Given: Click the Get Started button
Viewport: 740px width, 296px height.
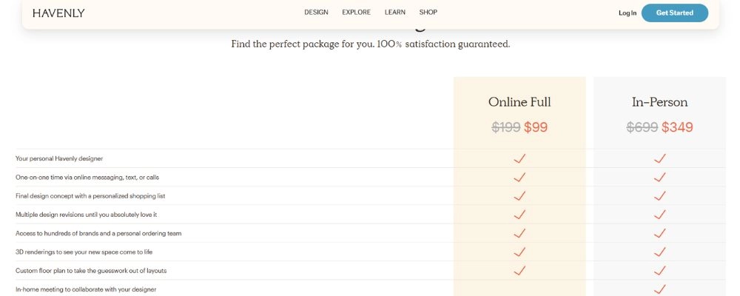Looking at the screenshot, I should (x=675, y=13).
